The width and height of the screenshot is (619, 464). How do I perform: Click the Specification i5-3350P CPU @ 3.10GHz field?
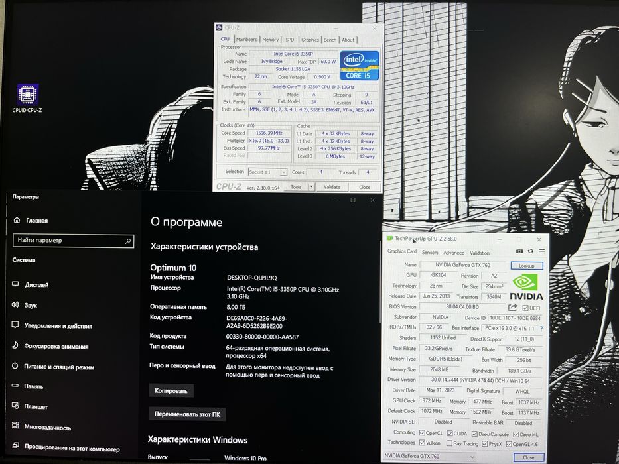pos(313,87)
